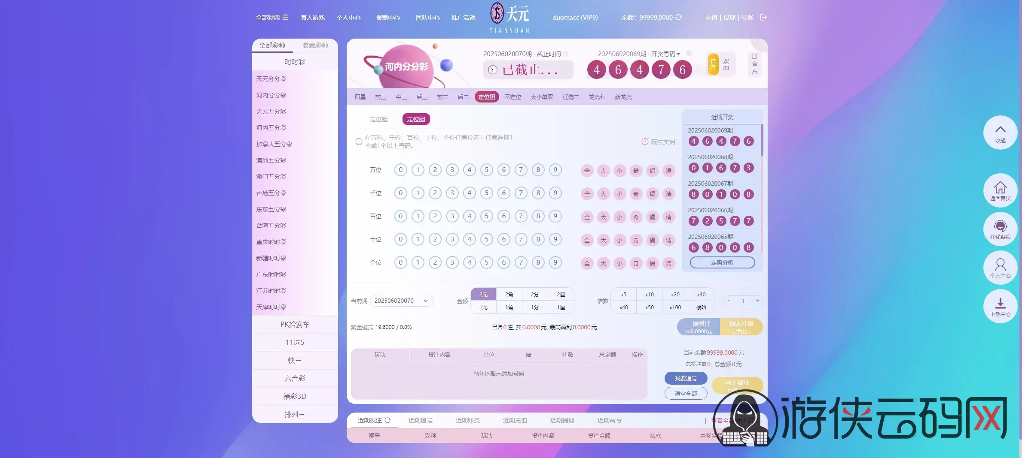
Task: Open 个人中心 user icon in sidebar
Action: (1001, 264)
